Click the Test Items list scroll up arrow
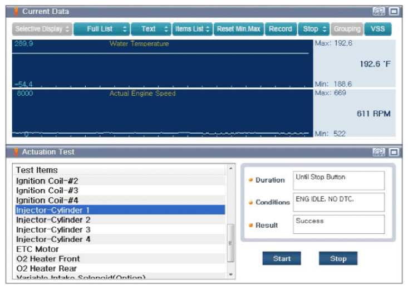This screenshot has width=408, height=289. [231, 169]
